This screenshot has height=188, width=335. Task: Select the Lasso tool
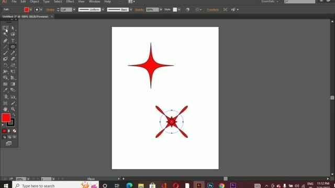pos(13,34)
